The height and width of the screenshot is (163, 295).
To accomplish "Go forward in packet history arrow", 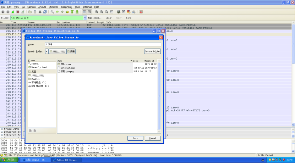I will tap(62, 12).
